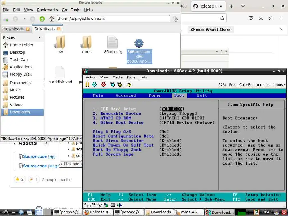Click the home icon in the file manager toolbar

tap(52, 19)
